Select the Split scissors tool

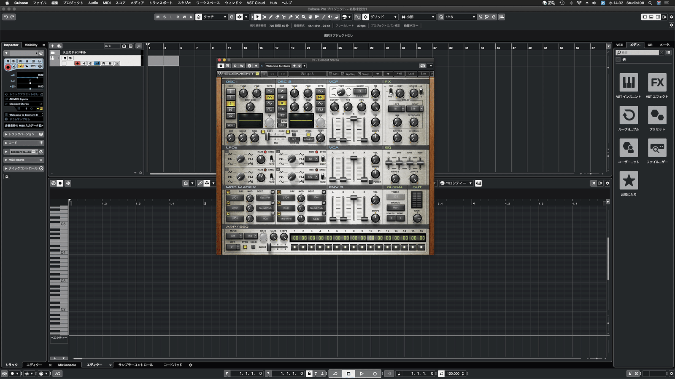(284, 17)
